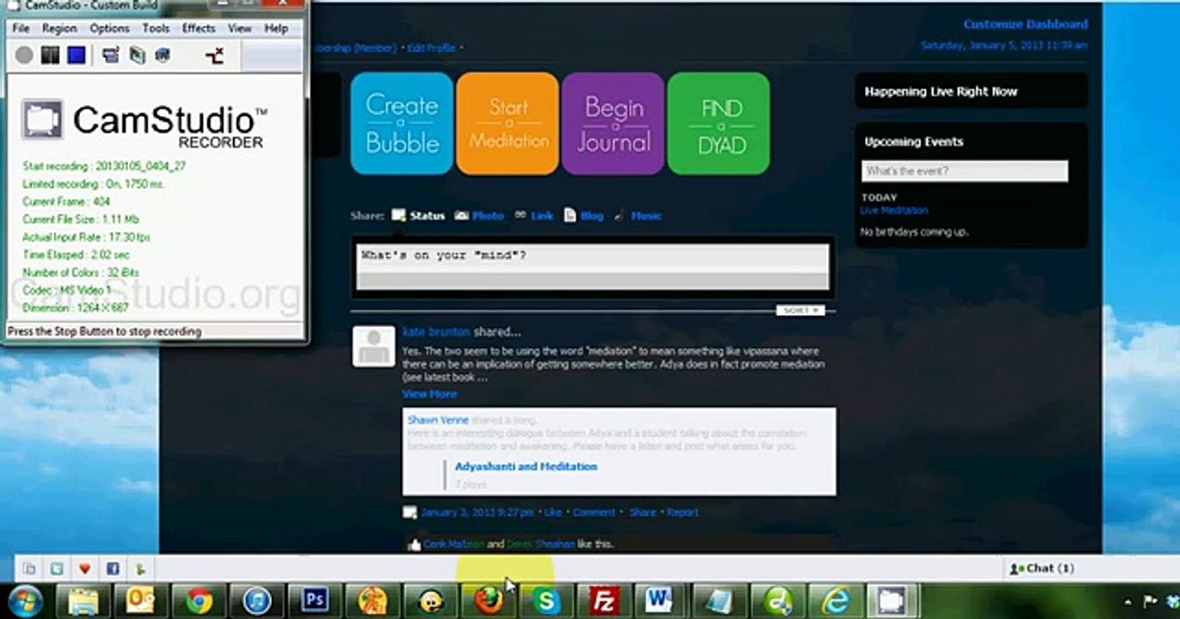Screen dimensions: 1180x619
Task: Open the Windows Start menu
Action: [25, 601]
